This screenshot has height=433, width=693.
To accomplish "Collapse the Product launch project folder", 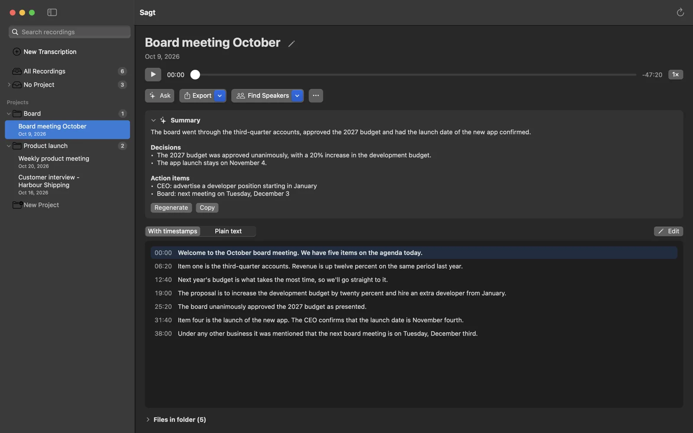I will (9, 146).
